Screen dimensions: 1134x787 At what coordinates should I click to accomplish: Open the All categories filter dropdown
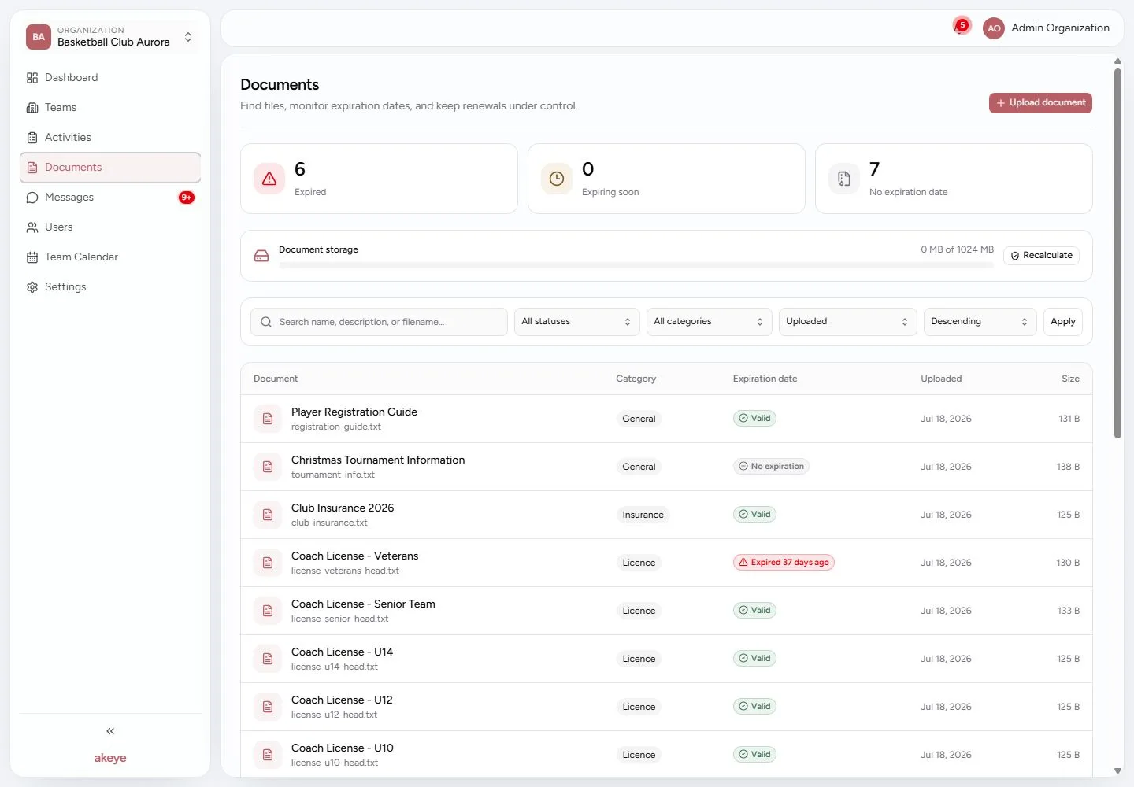coord(709,322)
